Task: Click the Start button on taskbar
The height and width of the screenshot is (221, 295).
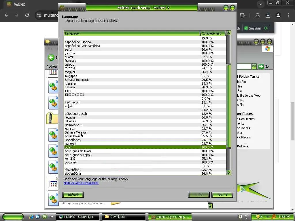Action: coord(13,217)
